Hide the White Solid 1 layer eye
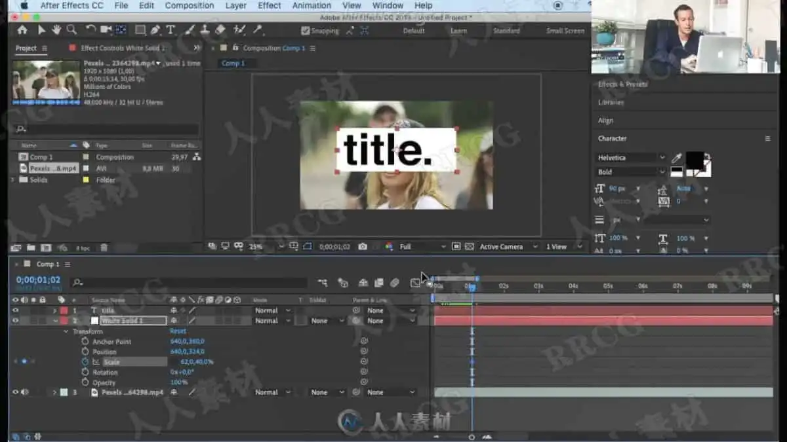Image resolution: width=787 pixels, height=442 pixels. (x=16, y=321)
